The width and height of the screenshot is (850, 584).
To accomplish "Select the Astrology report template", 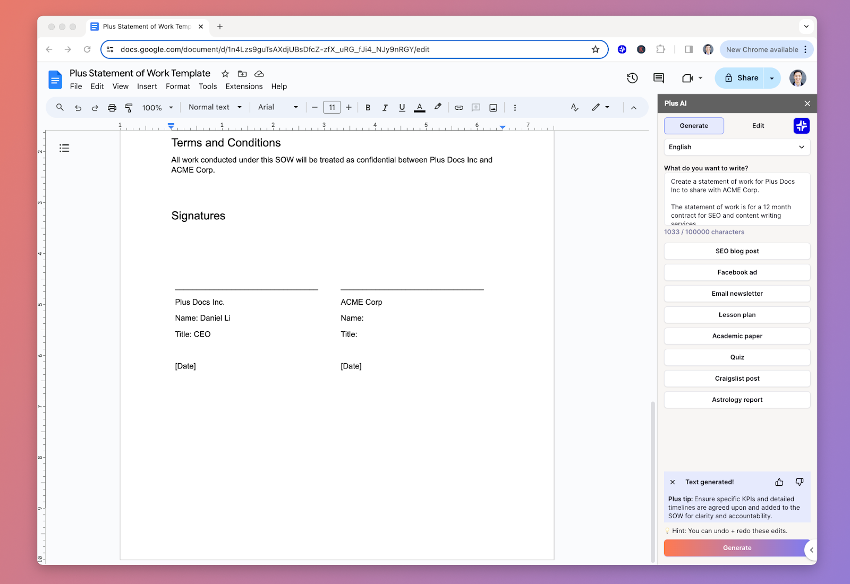I will pyautogui.click(x=737, y=400).
